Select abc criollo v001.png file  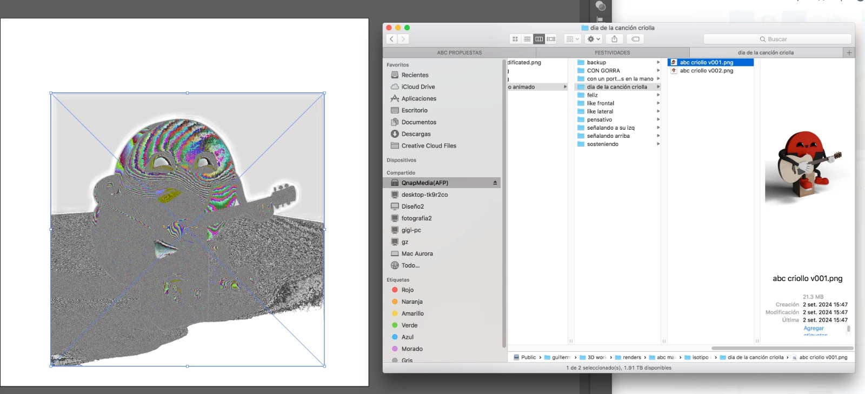(710, 63)
